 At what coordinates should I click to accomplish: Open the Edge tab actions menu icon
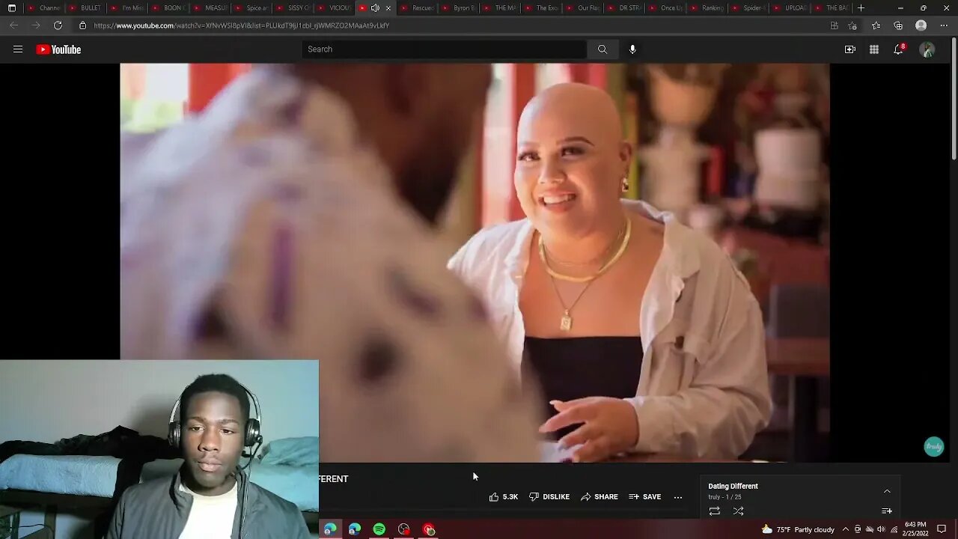11,7
